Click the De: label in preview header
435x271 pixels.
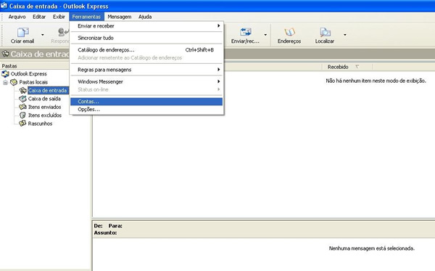pos(98,226)
